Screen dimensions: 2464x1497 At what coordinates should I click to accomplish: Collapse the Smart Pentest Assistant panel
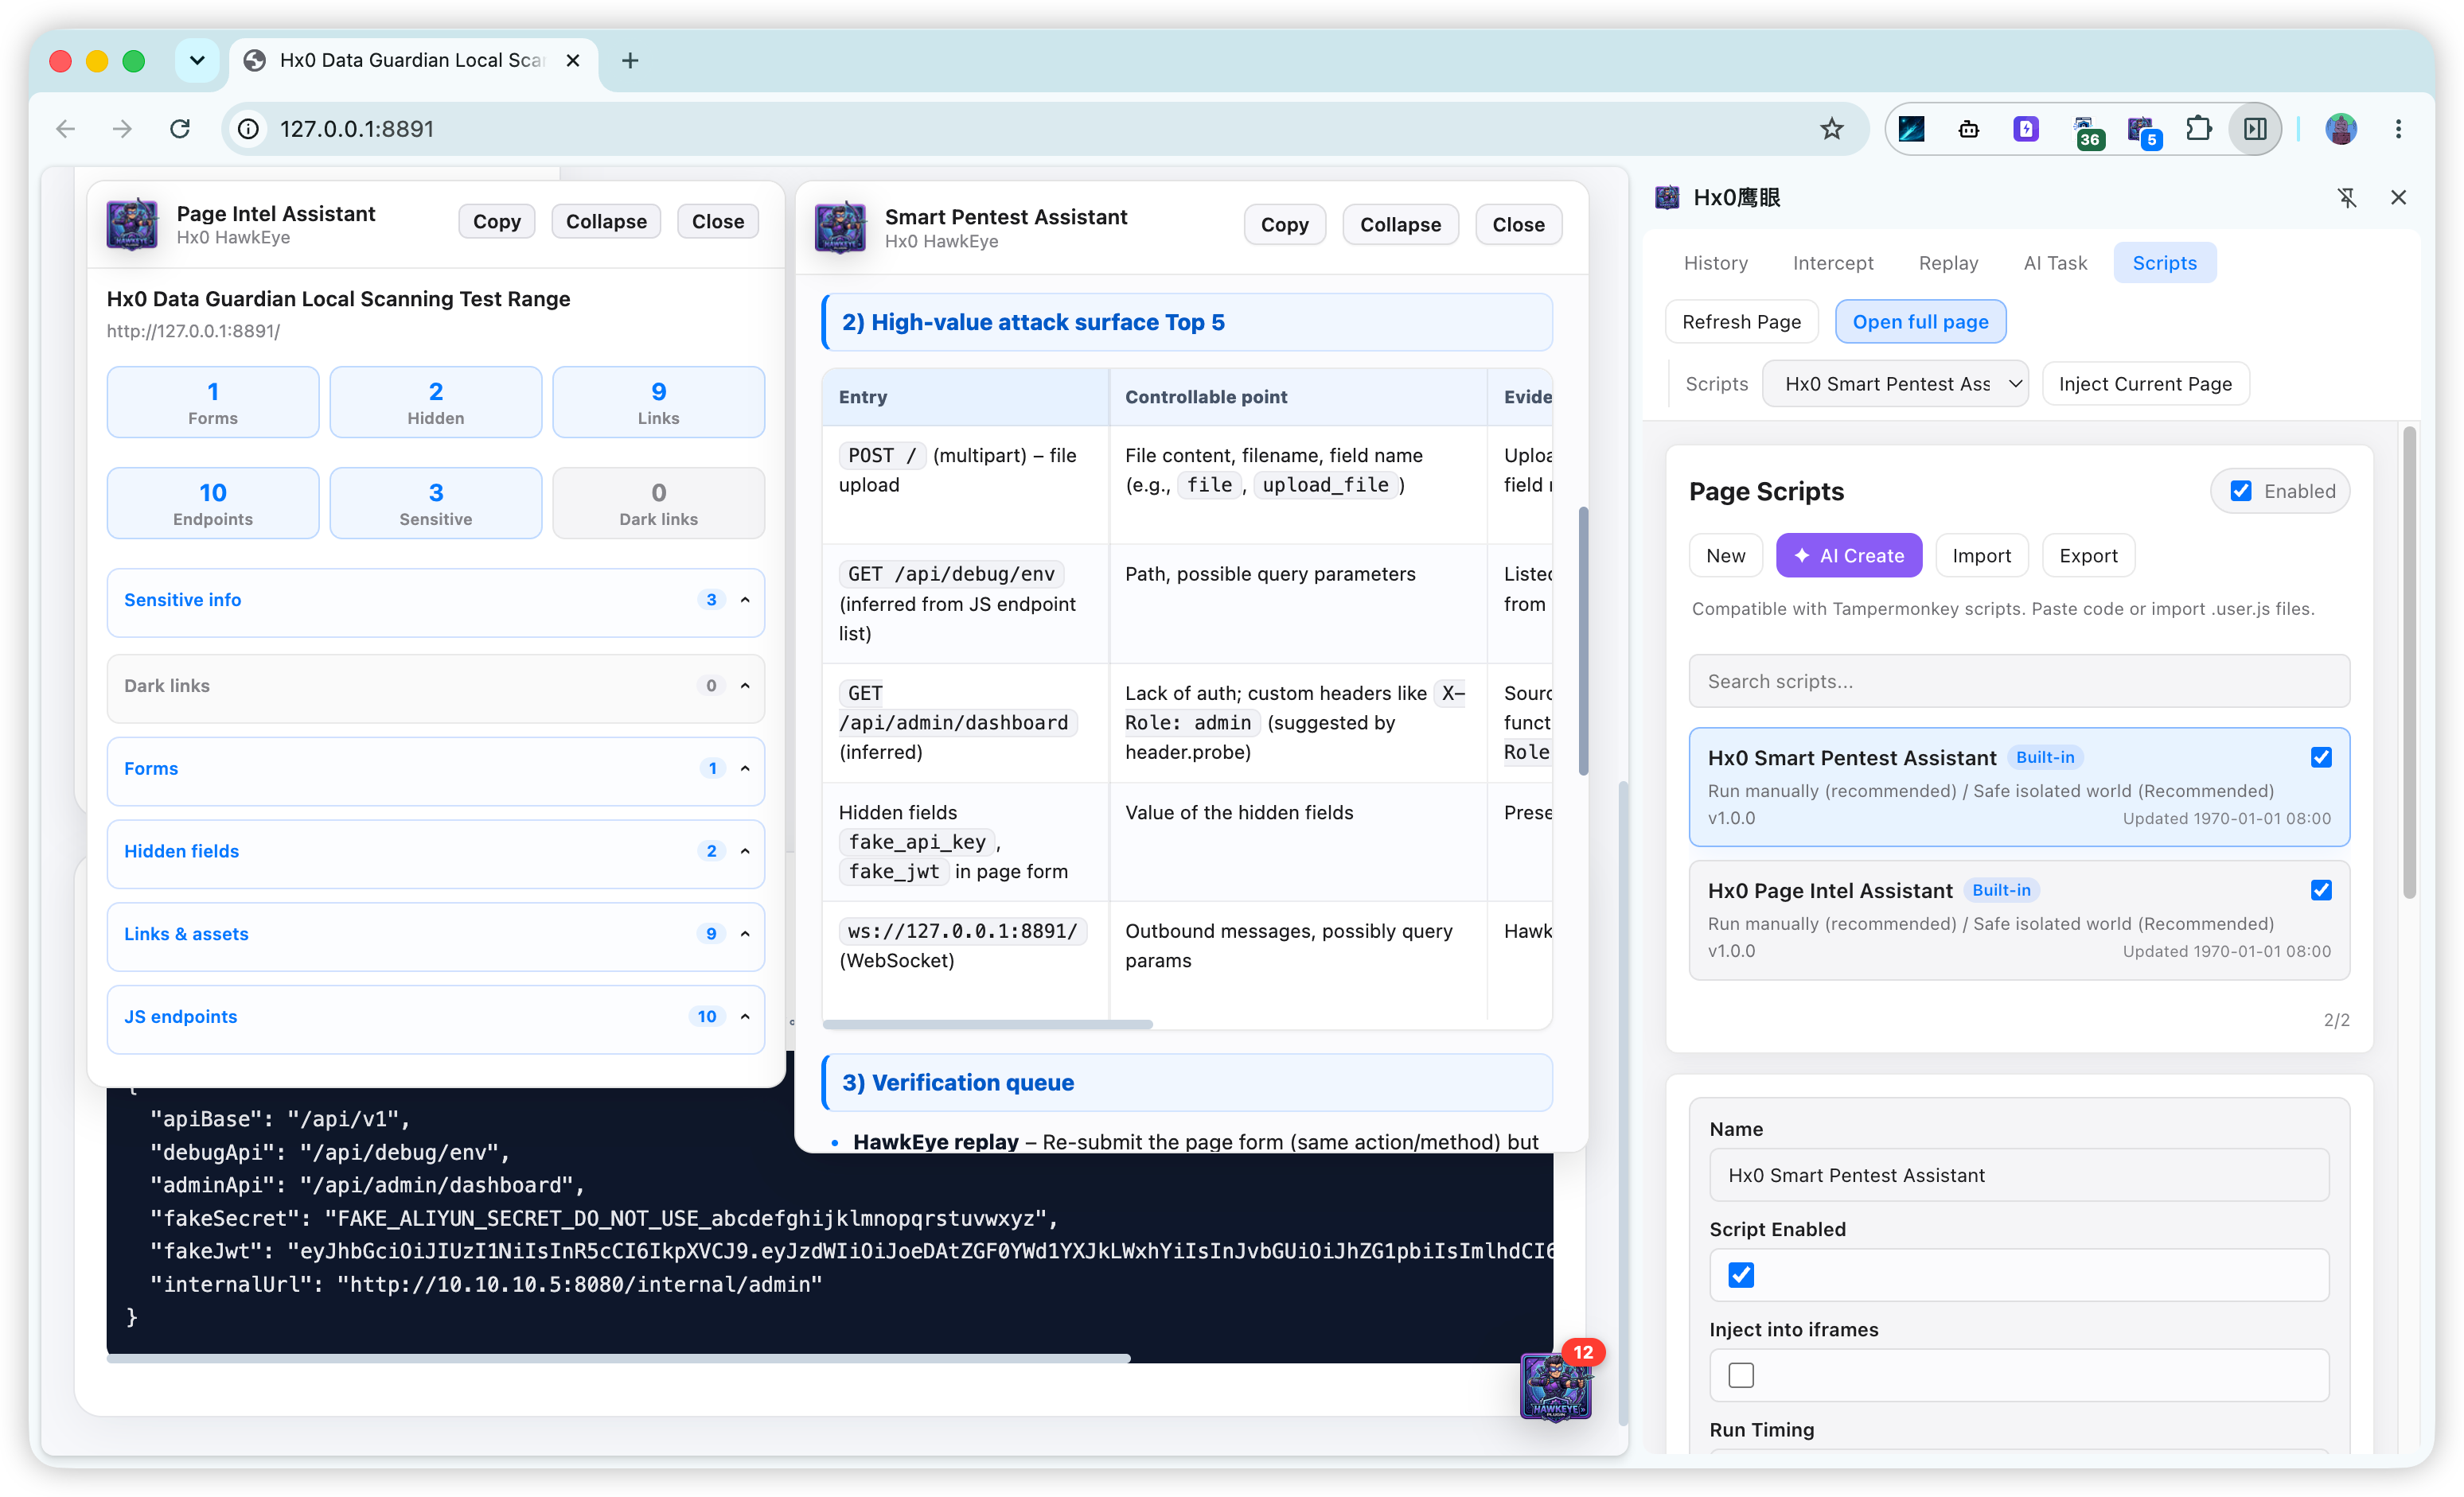1400,225
